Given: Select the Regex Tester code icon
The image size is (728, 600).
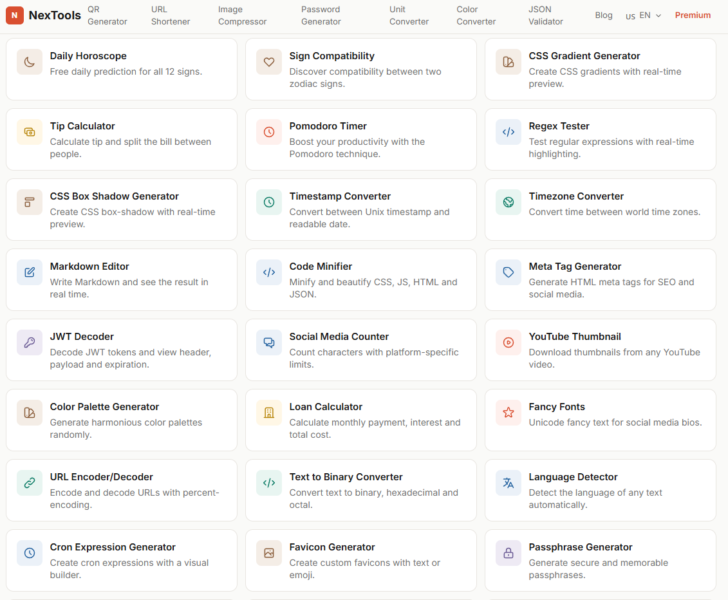Looking at the screenshot, I should pos(508,132).
